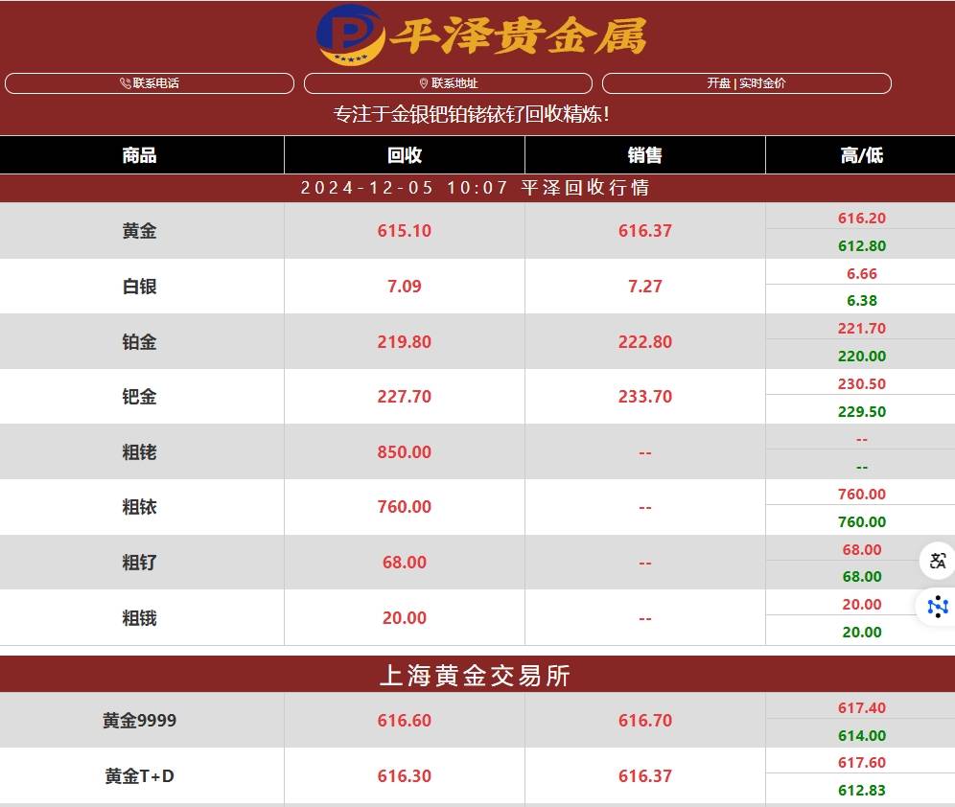Click the 钯金 low value 229.50
Viewport: 955px width, 807px height.
862,411
